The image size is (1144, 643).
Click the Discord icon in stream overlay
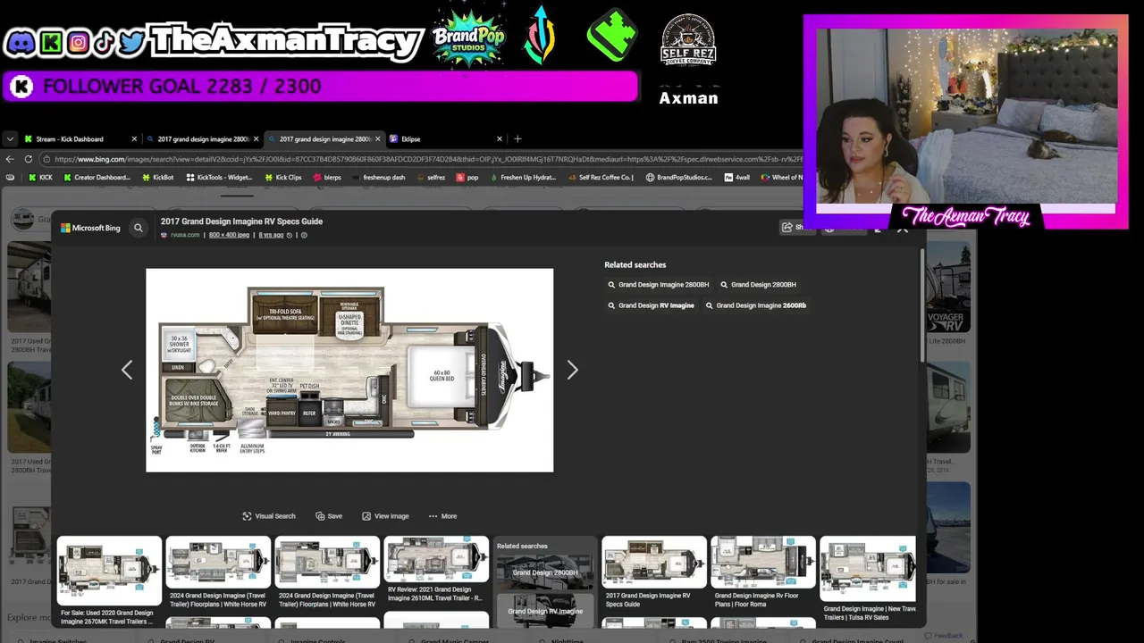pyautogui.click(x=21, y=42)
